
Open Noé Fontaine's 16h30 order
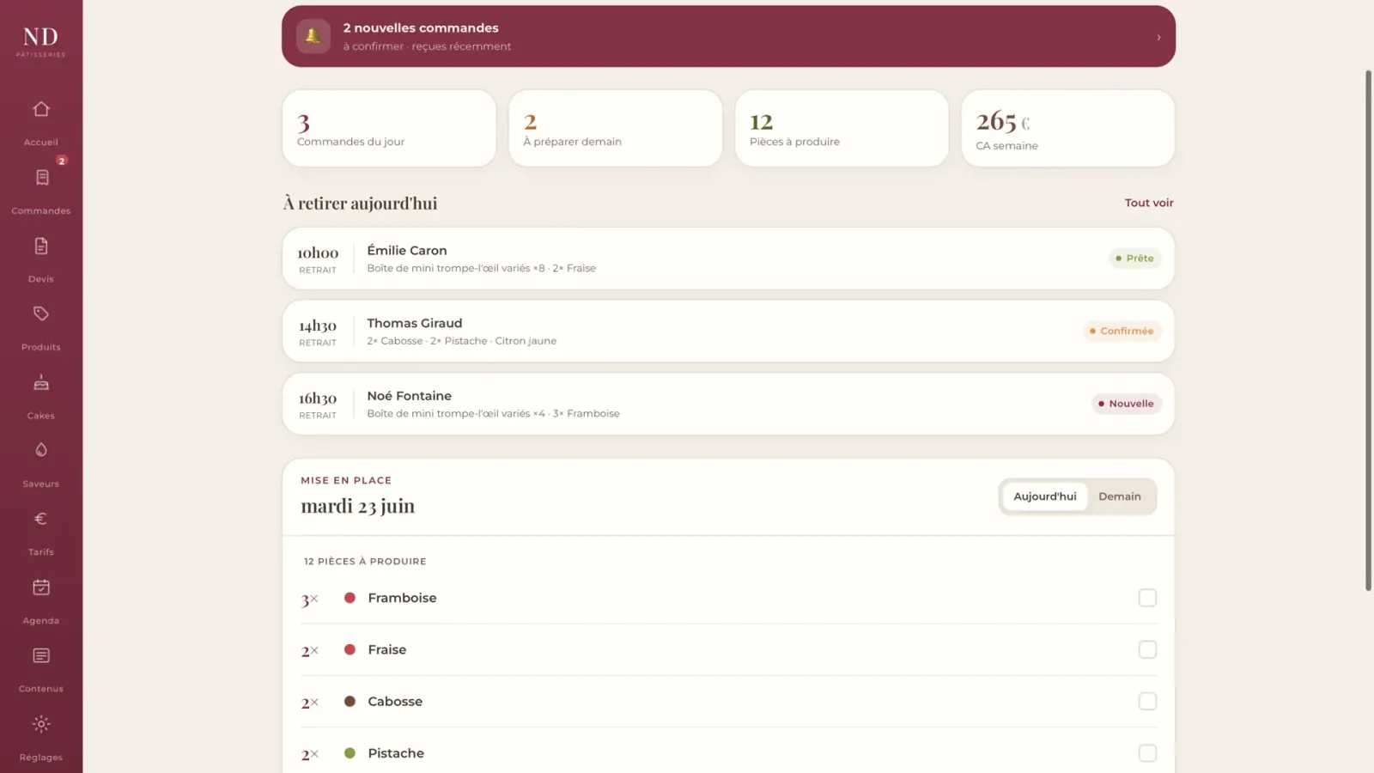(728, 404)
